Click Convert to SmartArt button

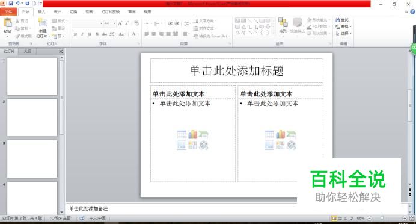212,36
